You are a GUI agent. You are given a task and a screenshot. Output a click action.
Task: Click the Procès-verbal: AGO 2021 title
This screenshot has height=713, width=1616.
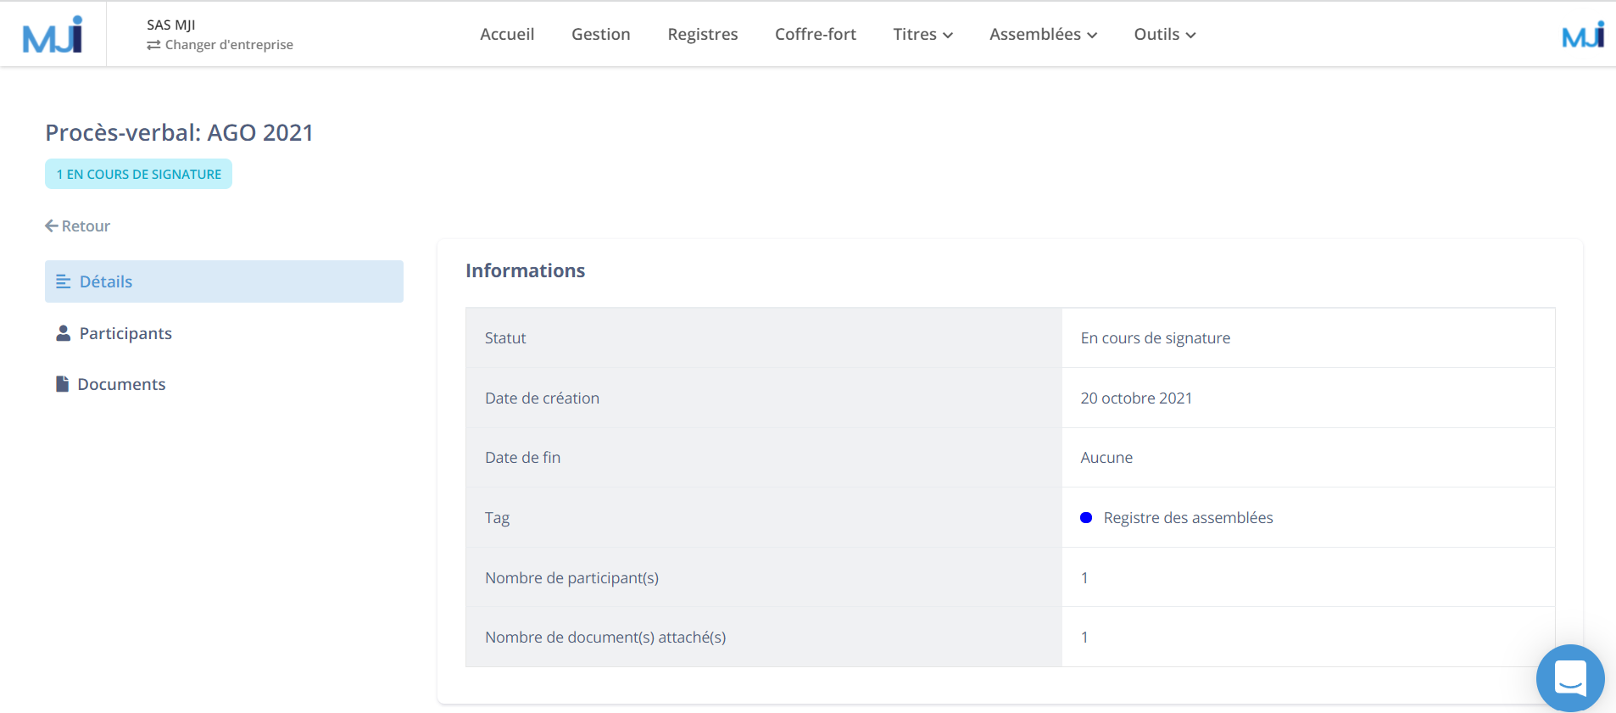pos(179,132)
